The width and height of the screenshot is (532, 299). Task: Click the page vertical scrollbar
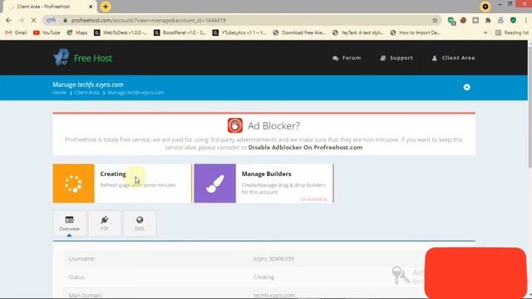pos(530,107)
